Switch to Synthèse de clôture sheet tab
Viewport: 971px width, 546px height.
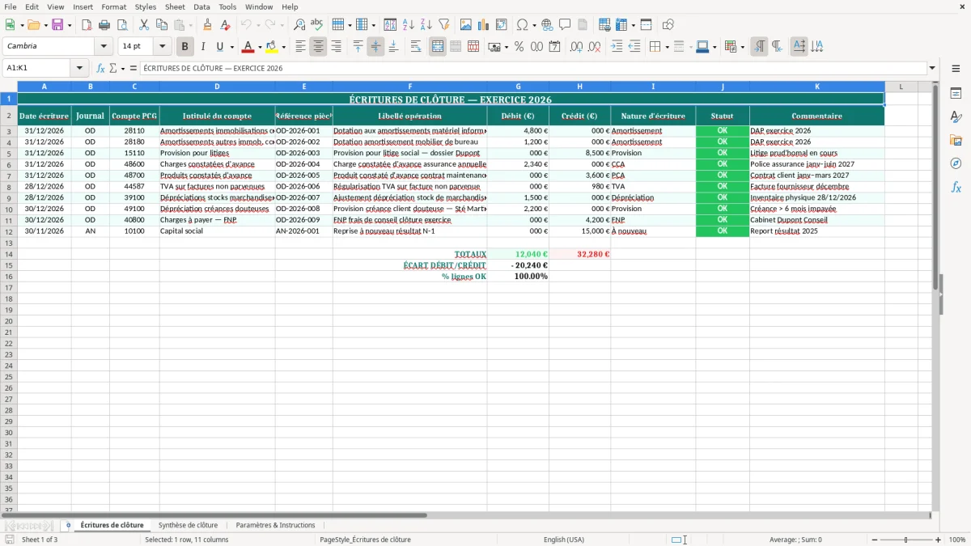pos(188,525)
